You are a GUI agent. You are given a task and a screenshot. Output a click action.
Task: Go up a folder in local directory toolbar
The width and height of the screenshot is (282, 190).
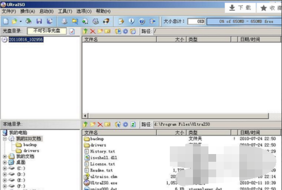(x=85, y=124)
